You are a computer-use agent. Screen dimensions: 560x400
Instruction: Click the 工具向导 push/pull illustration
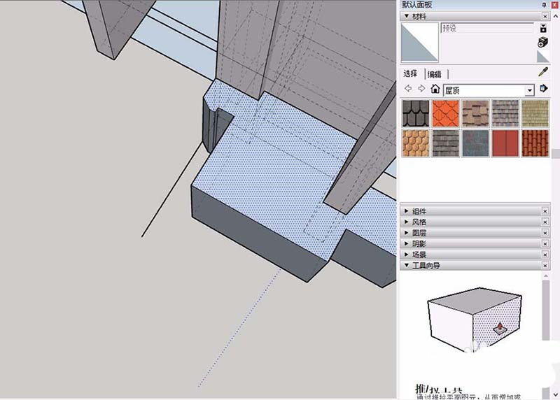tap(475, 320)
